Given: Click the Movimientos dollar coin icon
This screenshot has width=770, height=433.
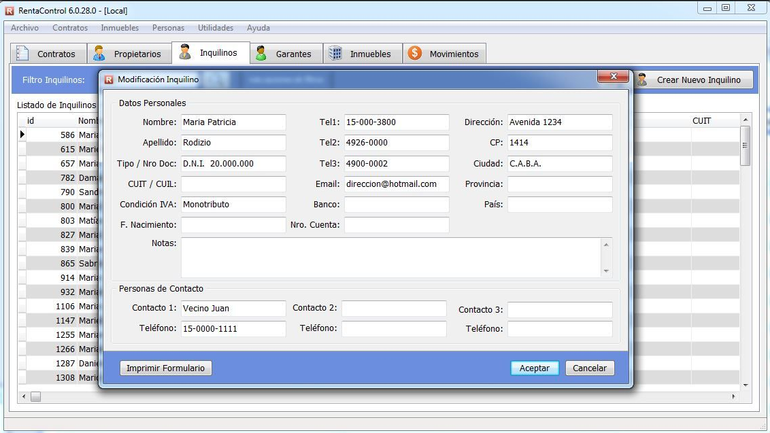Looking at the screenshot, I should click(415, 54).
